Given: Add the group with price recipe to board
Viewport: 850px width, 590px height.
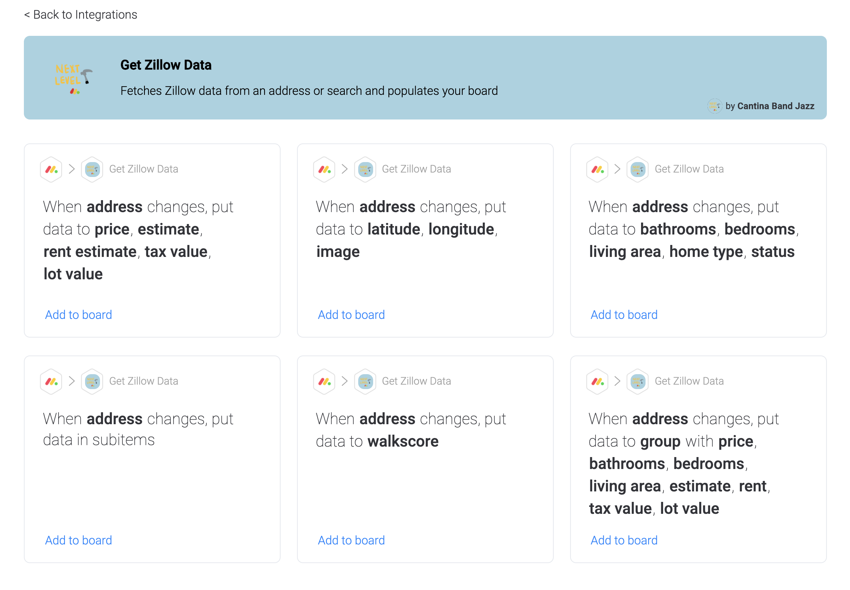Looking at the screenshot, I should [624, 540].
